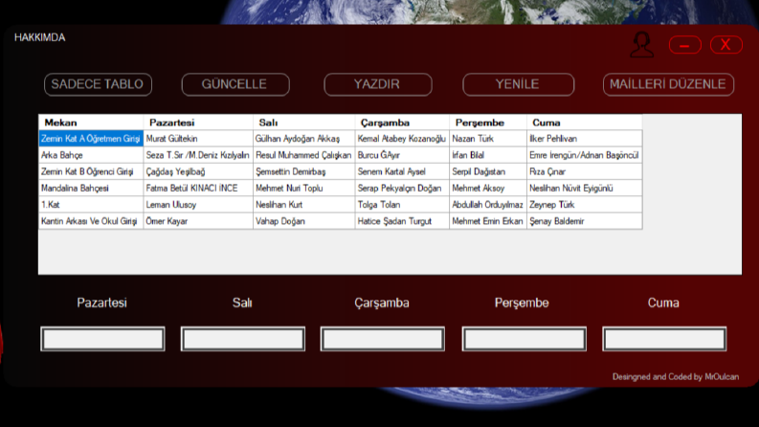Minimize the window with the red dash button
Viewport: 759px width, 427px height.
tap(685, 45)
